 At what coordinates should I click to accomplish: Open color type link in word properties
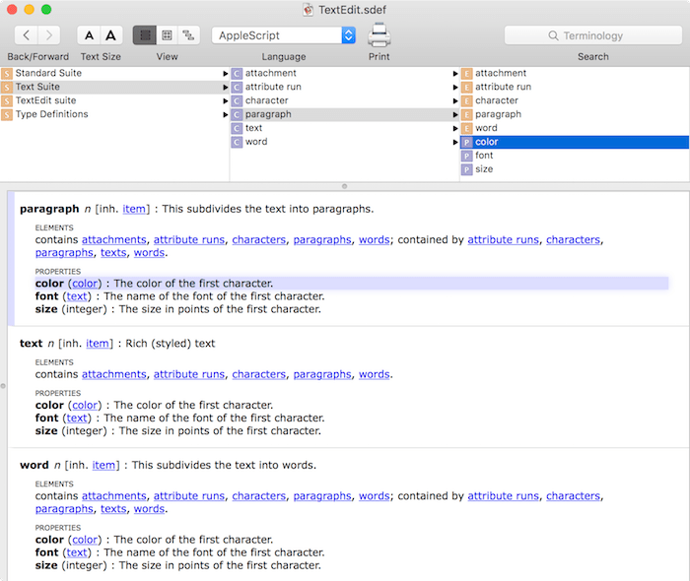[85, 540]
